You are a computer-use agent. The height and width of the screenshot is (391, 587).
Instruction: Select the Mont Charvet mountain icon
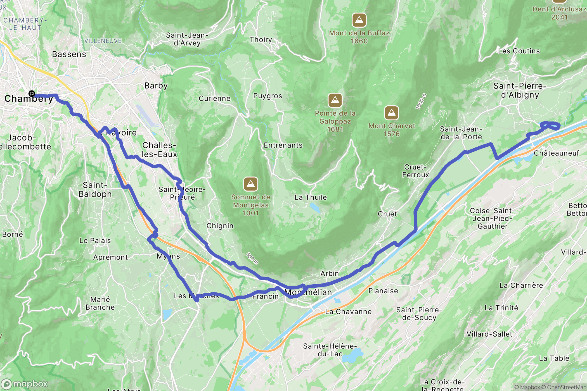point(391,113)
